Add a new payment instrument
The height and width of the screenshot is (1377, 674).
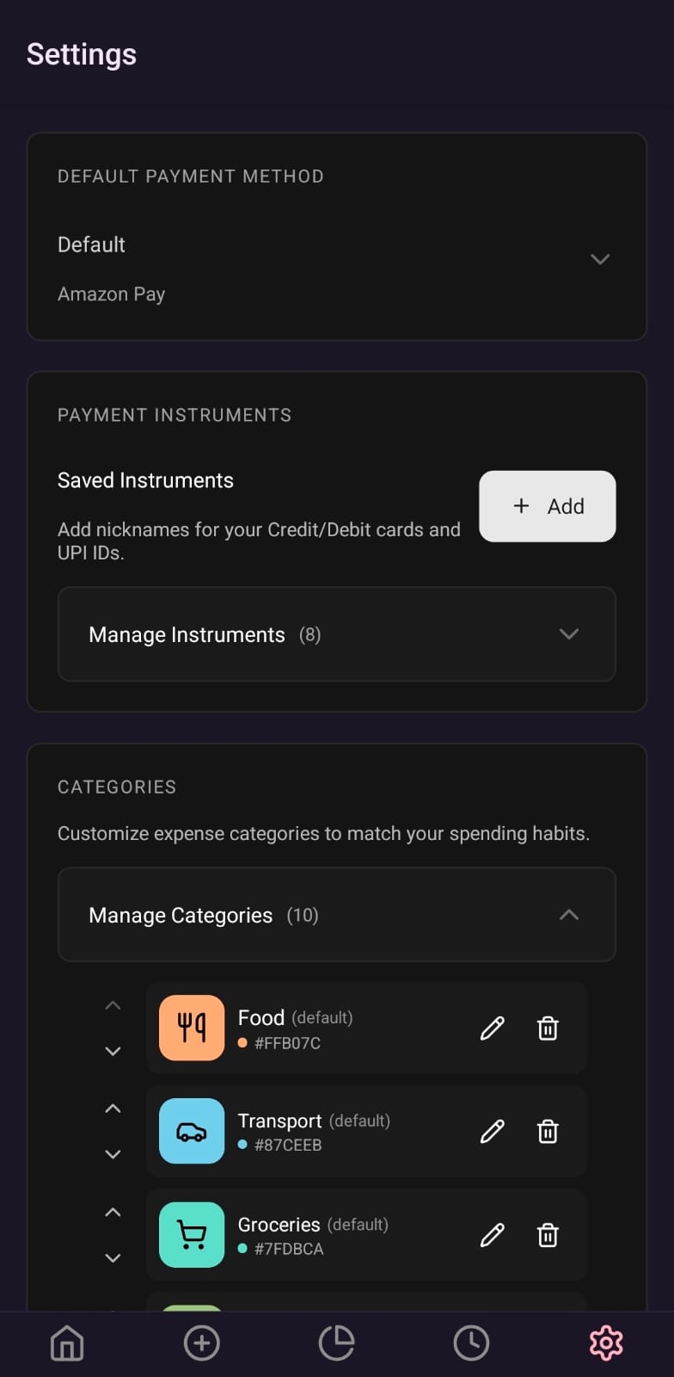point(547,506)
